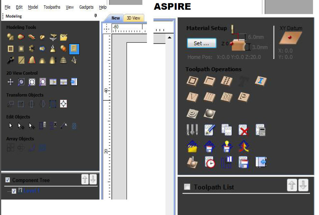
Task: Open the File menu
Action: pyautogui.click(x=7, y=7)
